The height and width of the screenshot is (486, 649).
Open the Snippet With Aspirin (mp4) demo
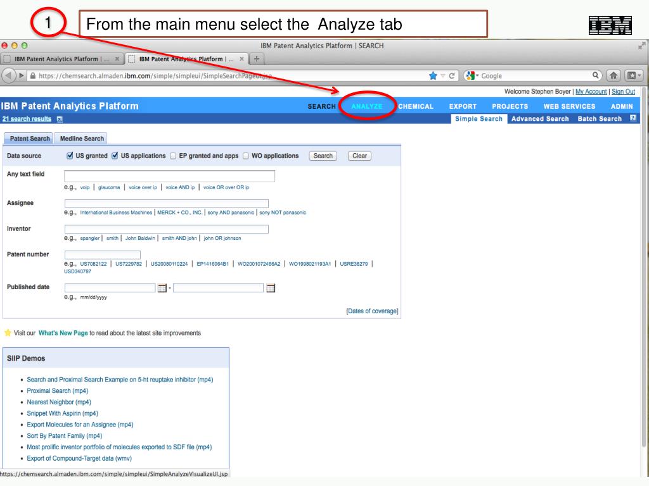point(63,413)
